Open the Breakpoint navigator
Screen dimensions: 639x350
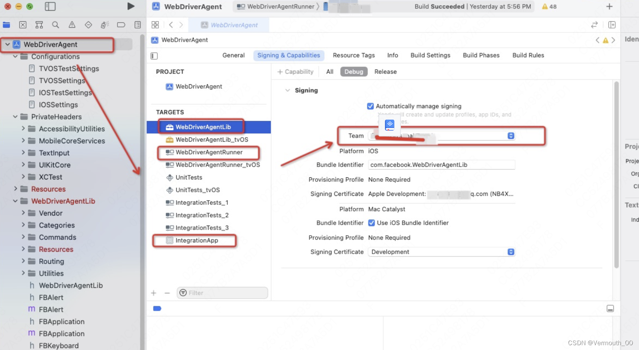(x=121, y=25)
